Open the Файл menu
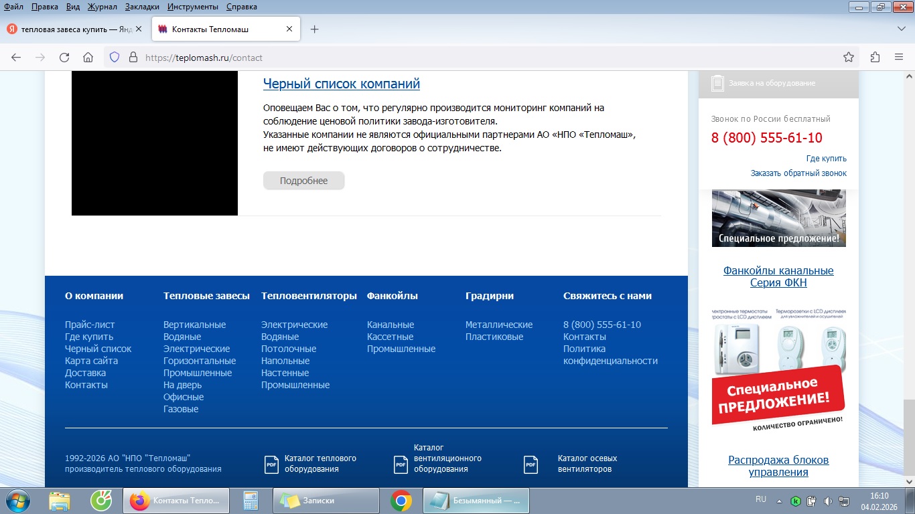 point(13,7)
